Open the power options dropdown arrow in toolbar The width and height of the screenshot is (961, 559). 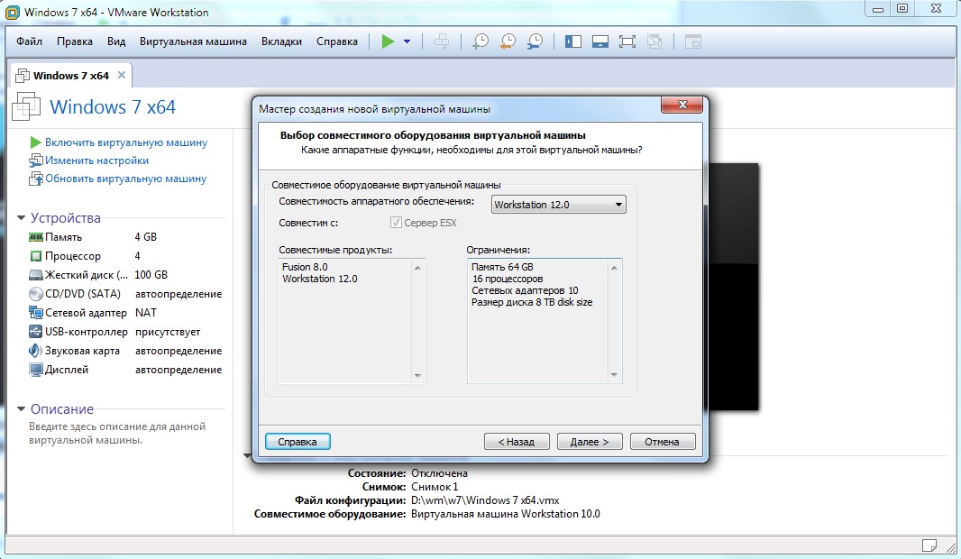[407, 41]
